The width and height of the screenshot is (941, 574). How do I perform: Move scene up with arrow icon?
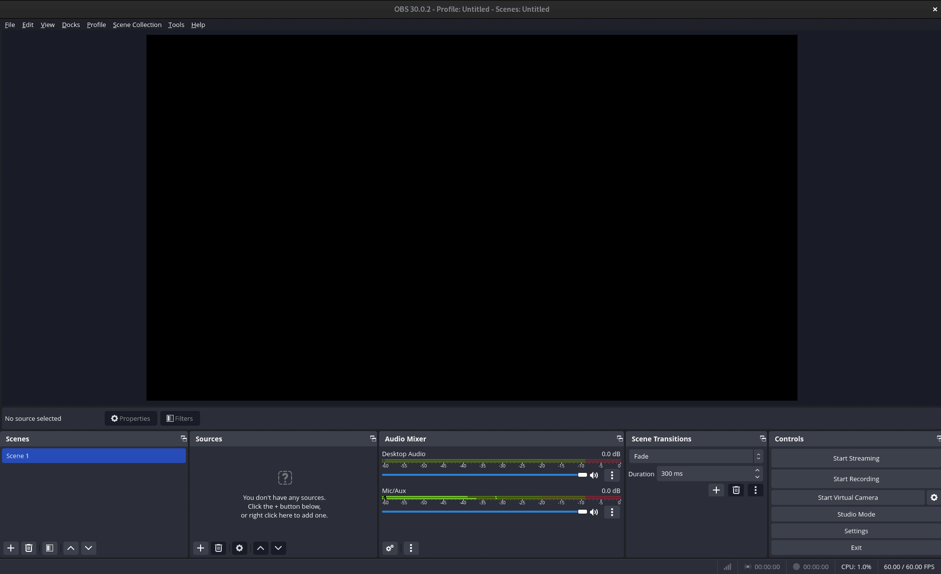pos(71,548)
